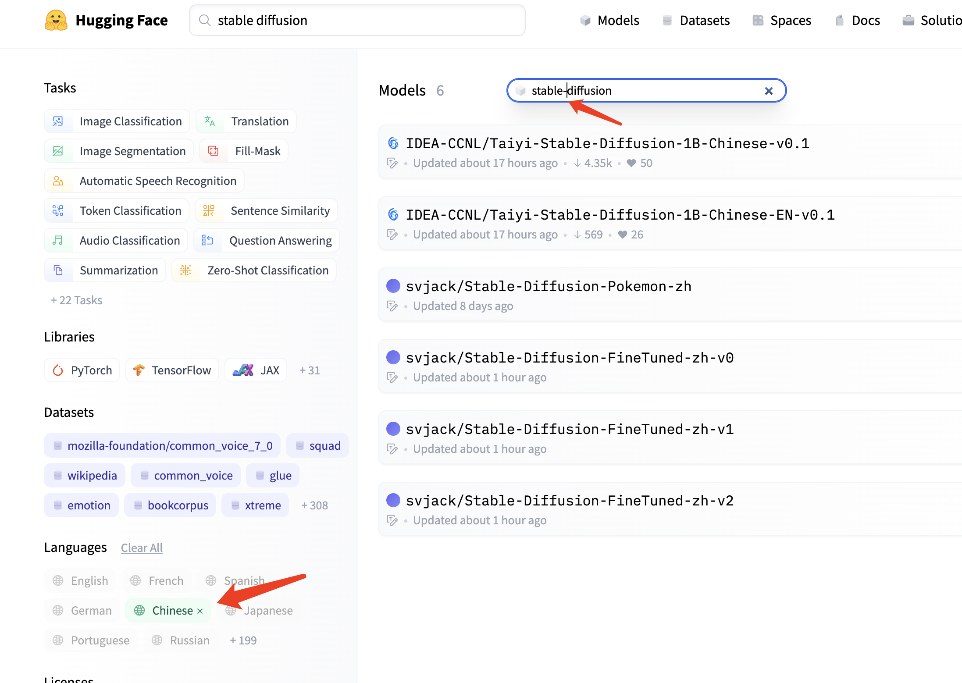
Task: Click the PyTorch flame icon
Action: 58,370
